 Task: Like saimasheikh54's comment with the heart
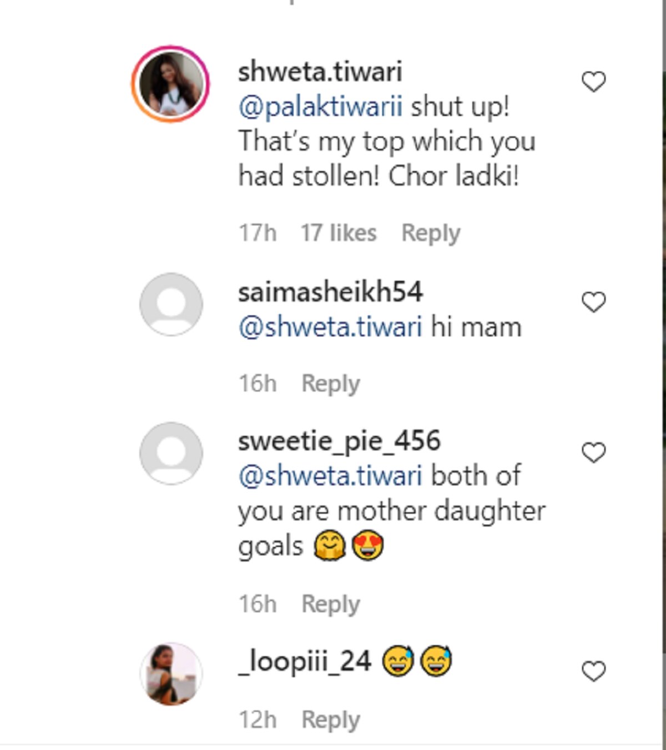tap(593, 302)
